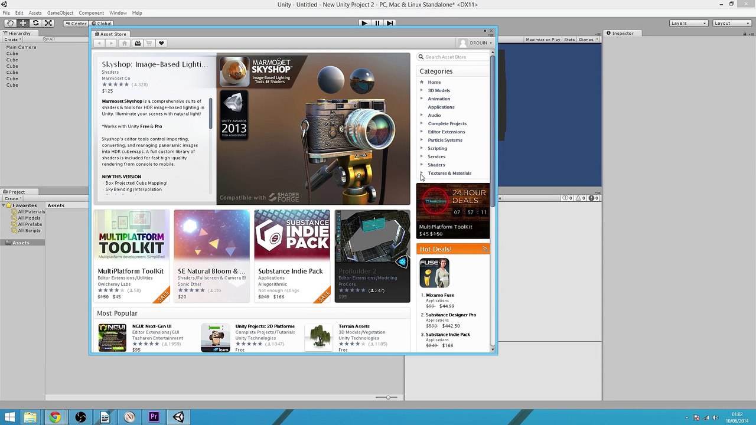The height and width of the screenshot is (425, 756).
Task: Open Editor Extensions category
Action: coord(447,132)
